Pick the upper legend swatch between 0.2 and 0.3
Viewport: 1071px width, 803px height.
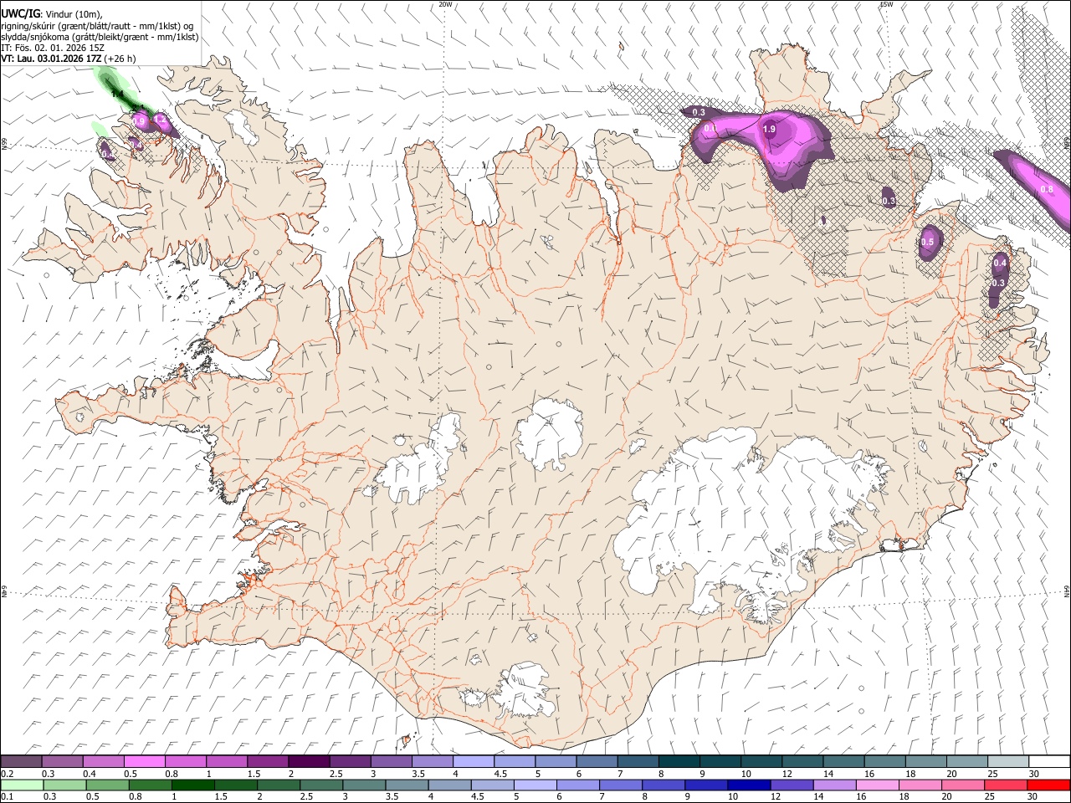point(21,762)
